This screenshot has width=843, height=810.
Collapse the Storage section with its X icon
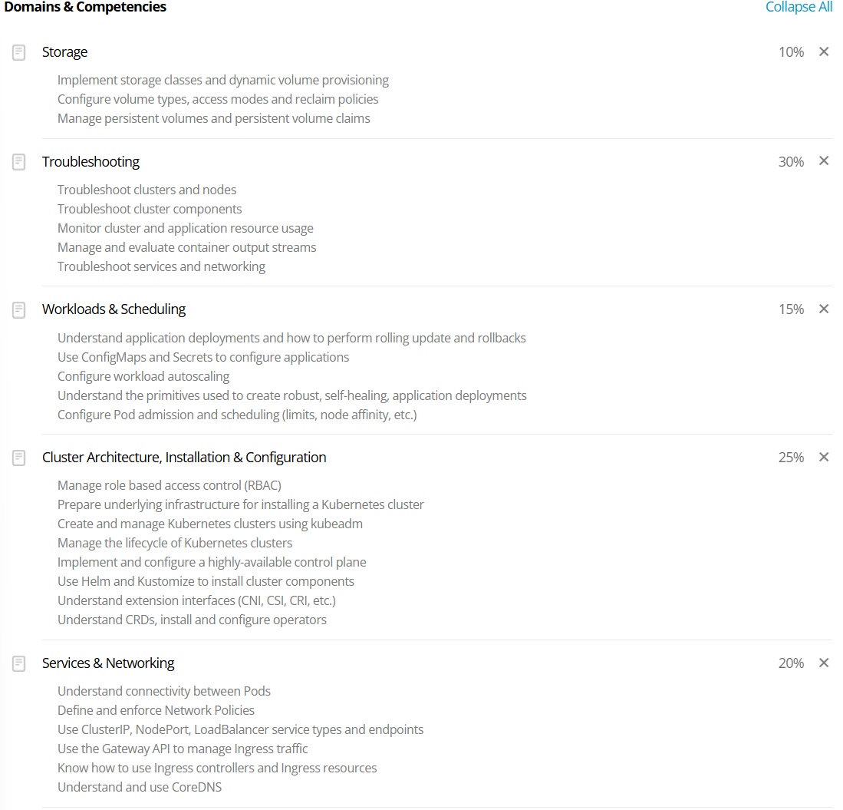click(x=824, y=51)
